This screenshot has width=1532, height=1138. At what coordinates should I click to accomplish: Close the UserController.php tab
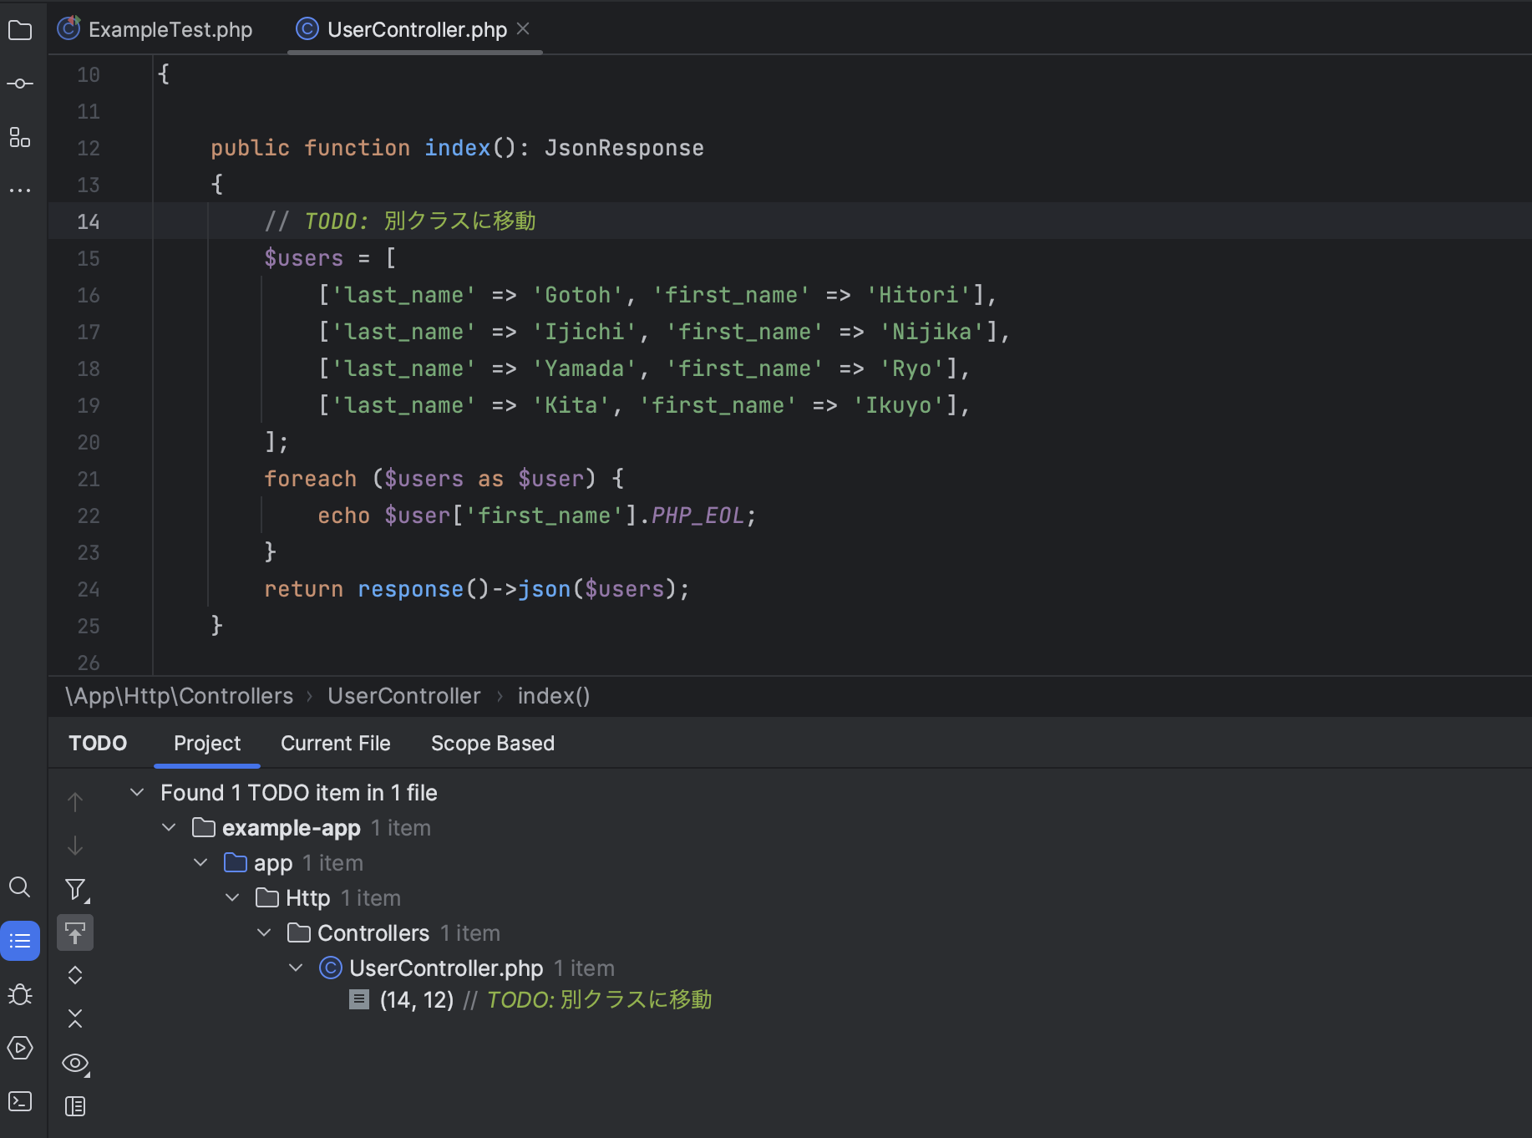(523, 29)
